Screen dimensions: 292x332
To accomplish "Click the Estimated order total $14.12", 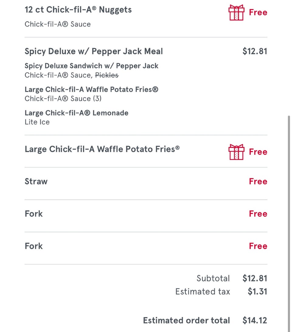I will click(255, 320).
